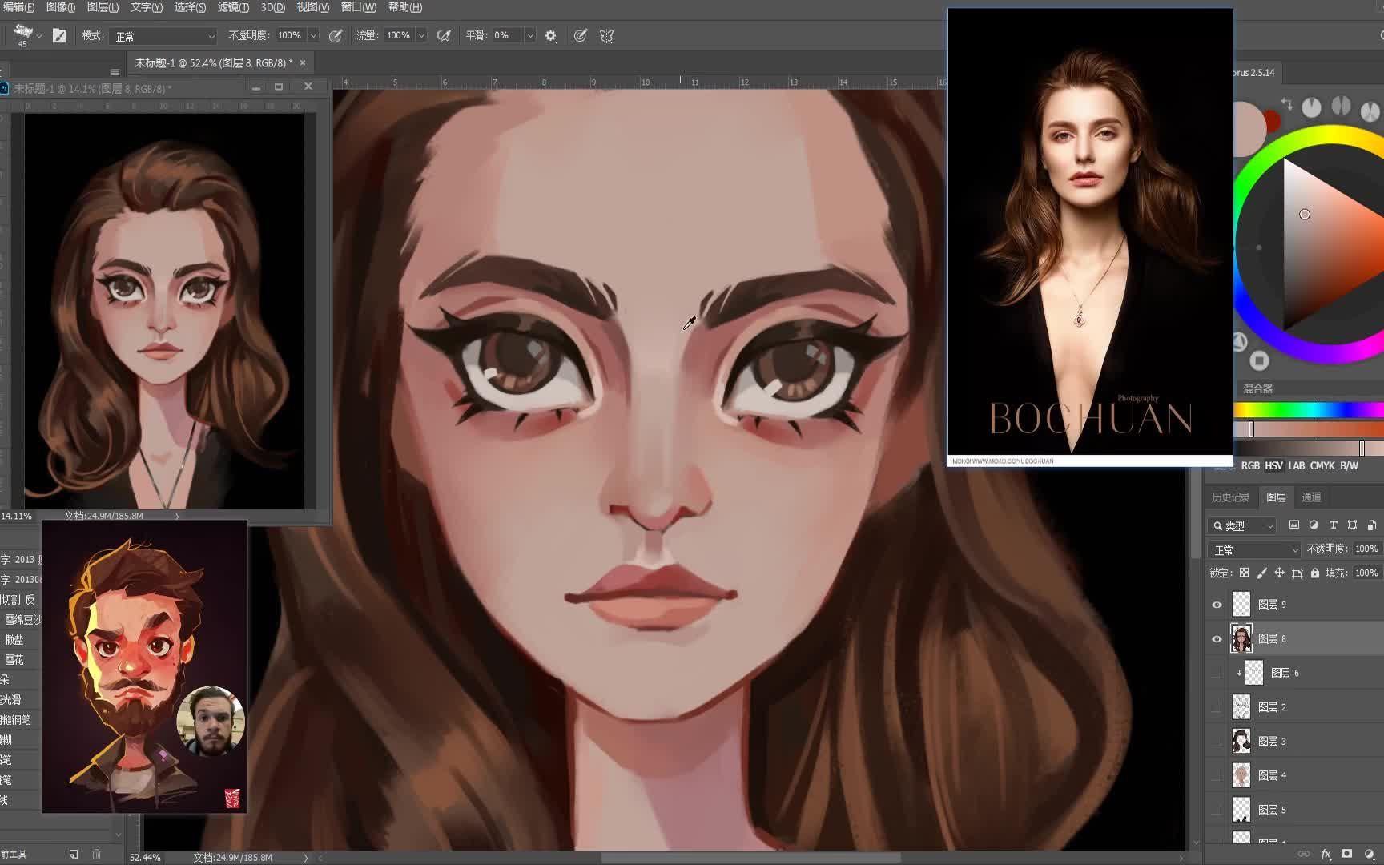1384x865 pixels.
Task: Select 图层 4 layer name
Action: pos(1272,775)
